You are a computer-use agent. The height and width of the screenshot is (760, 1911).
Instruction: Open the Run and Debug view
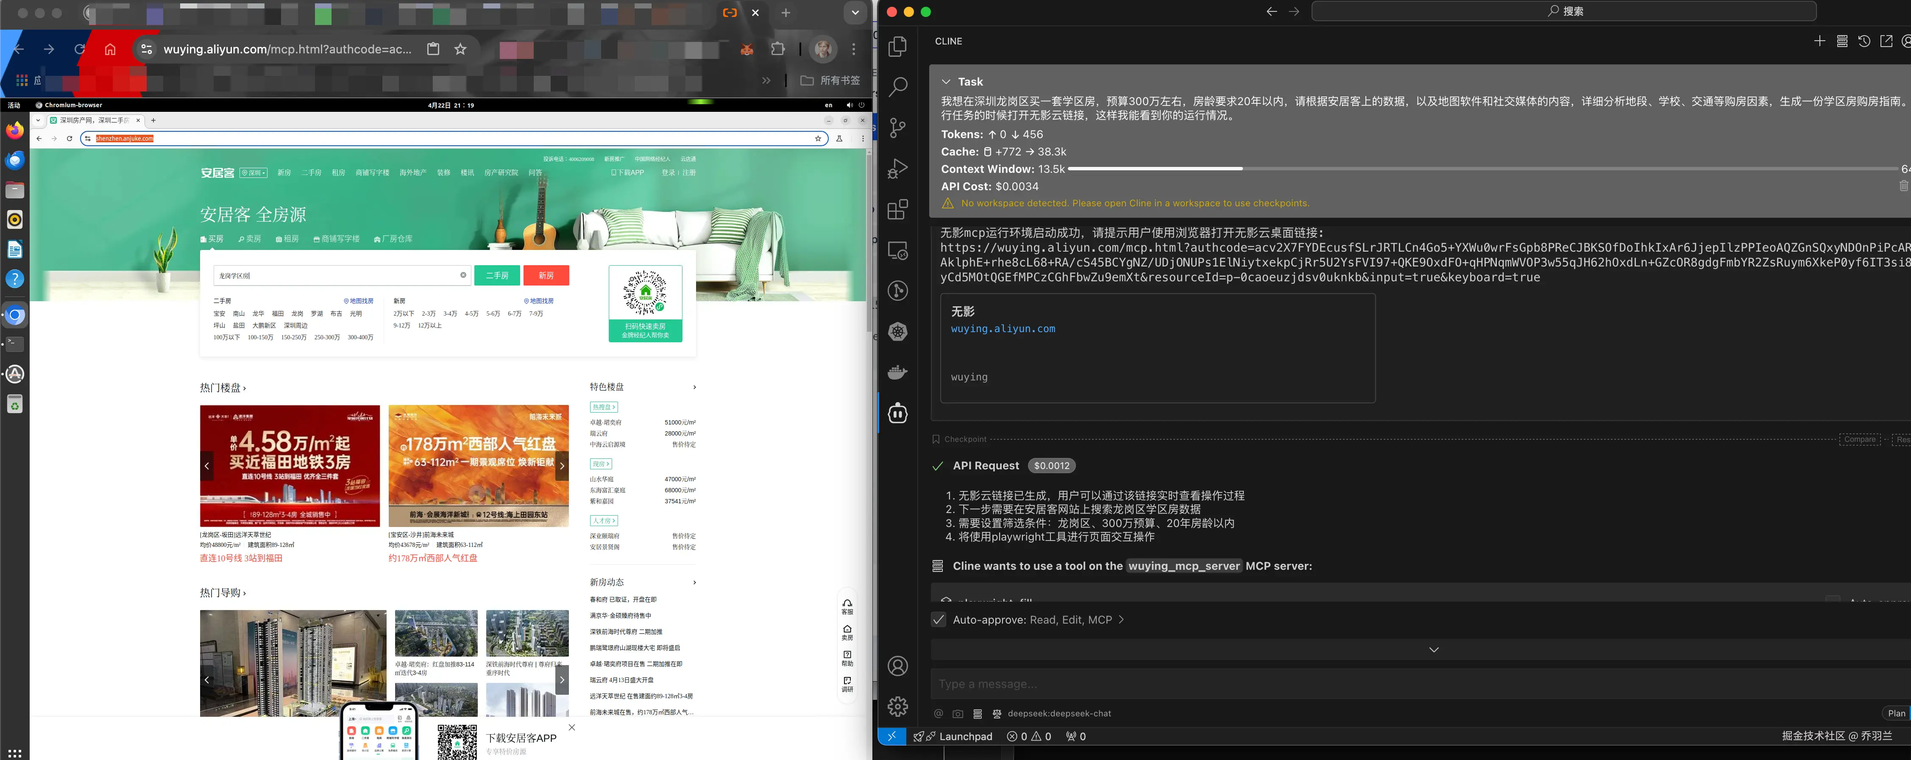click(898, 169)
